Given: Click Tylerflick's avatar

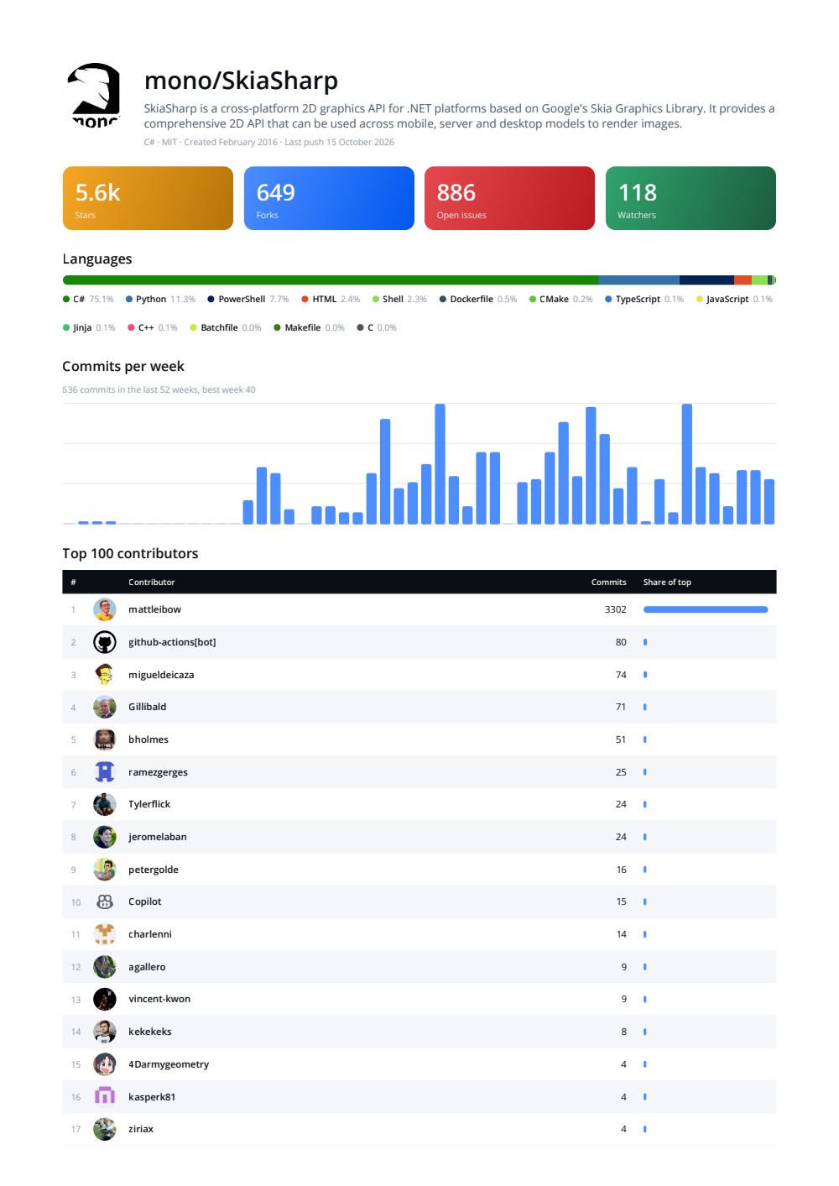Looking at the screenshot, I should 105,804.
